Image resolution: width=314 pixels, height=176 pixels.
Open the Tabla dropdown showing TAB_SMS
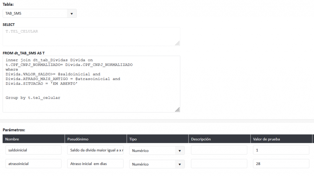[40, 13]
